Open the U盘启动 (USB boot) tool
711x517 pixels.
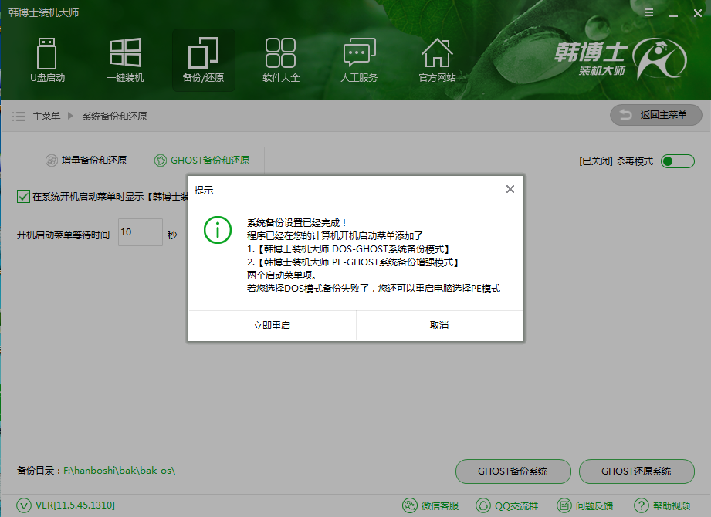pyautogui.click(x=47, y=60)
